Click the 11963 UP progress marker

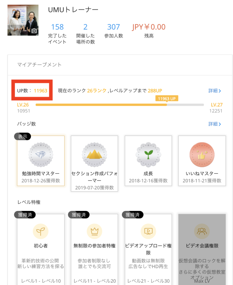(x=167, y=99)
